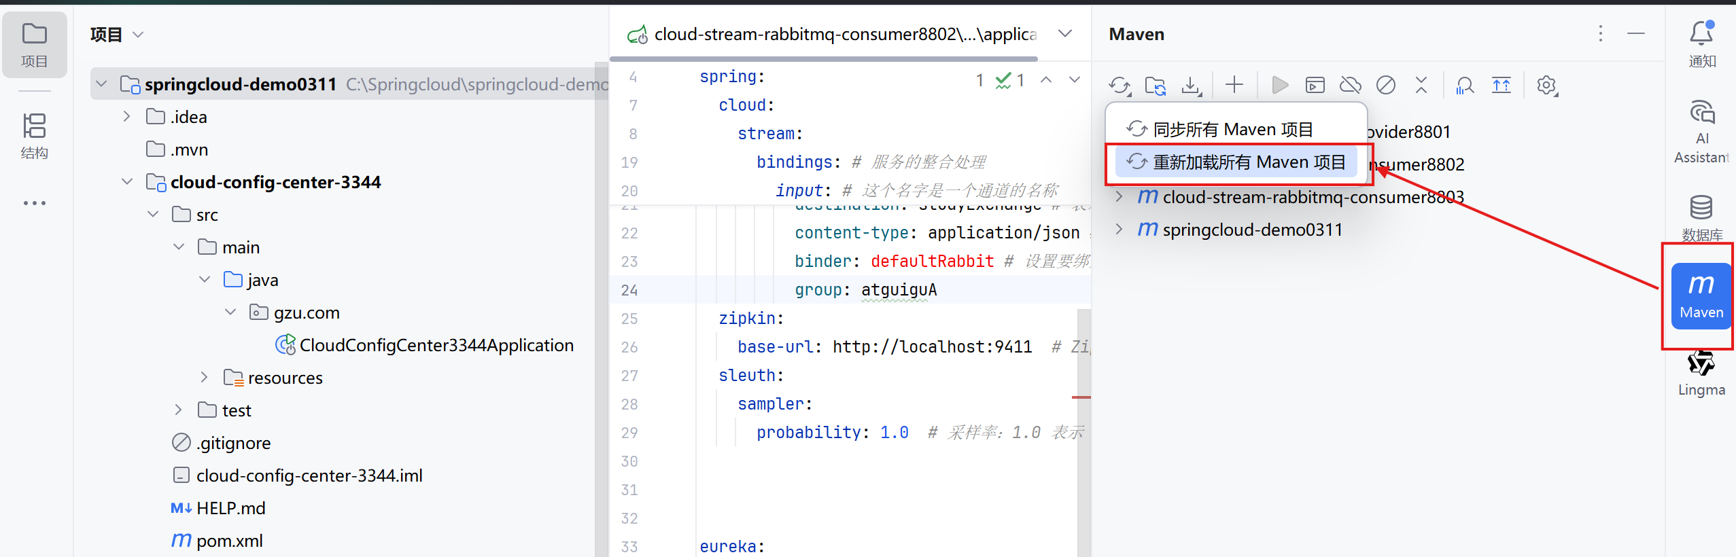Viewport: 1736px width, 557px height.
Task: Click analyze dependencies icon in Maven toolbar
Action: 1465,86
